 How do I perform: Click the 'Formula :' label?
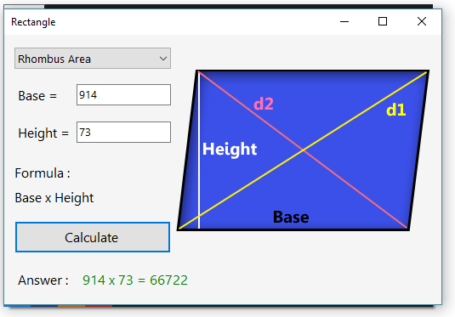point(43,173)
